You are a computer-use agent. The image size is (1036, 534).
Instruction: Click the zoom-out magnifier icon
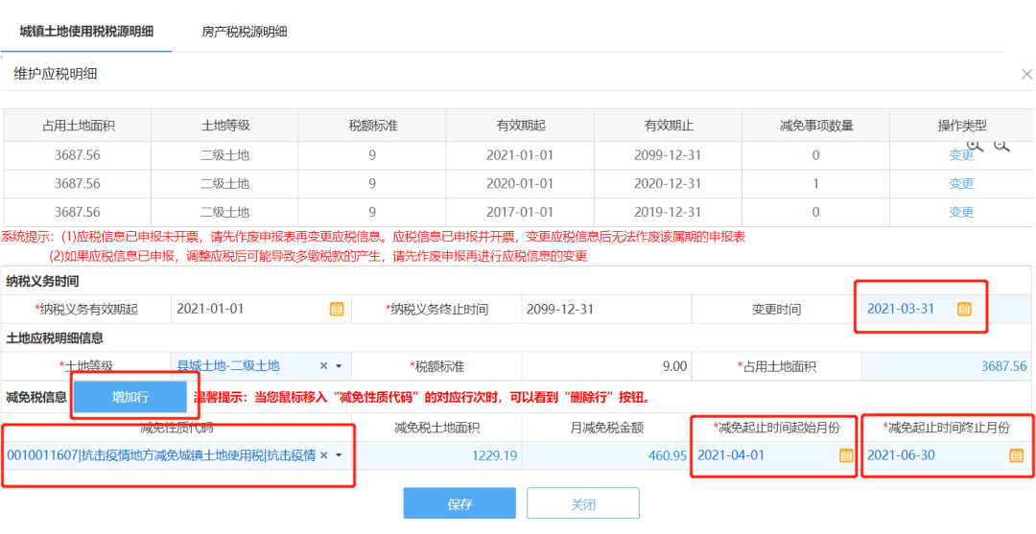[1002, 145]
